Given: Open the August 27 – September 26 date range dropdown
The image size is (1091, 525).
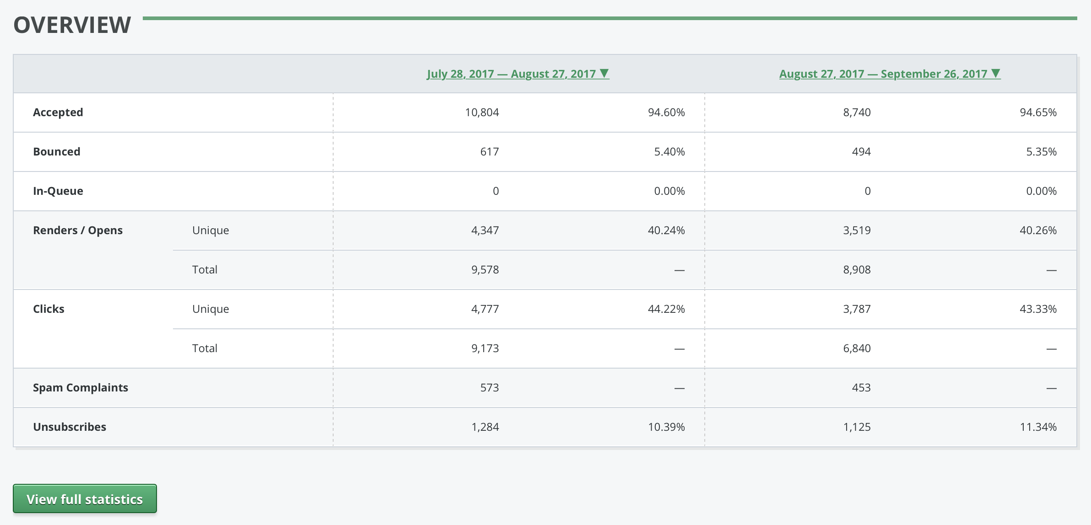Looking at the screenshot, I should [x=890, y=74].
